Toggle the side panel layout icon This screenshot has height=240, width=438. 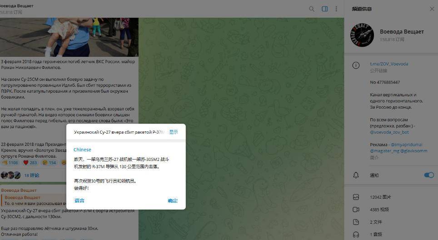coord(325,9)
